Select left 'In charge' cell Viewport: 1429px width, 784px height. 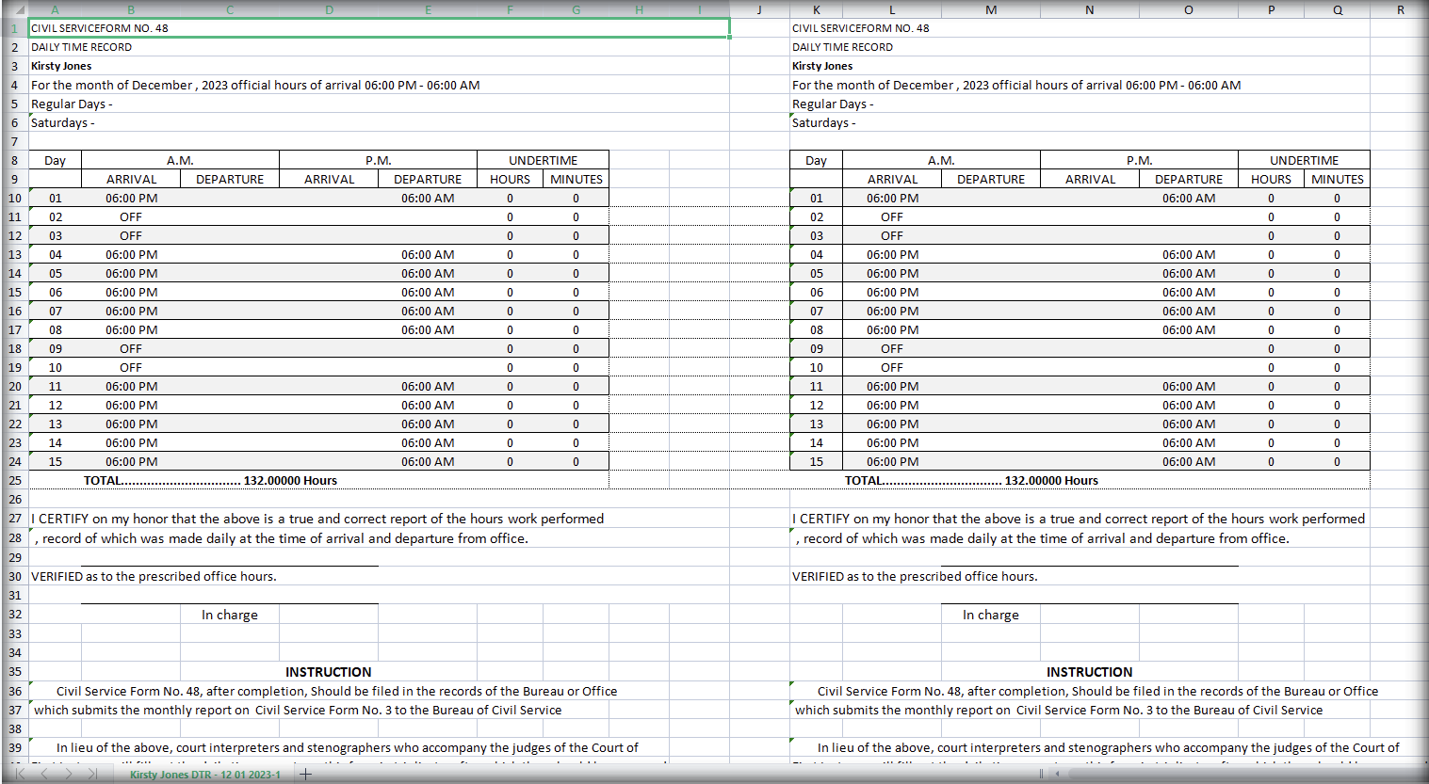point(229,615)
